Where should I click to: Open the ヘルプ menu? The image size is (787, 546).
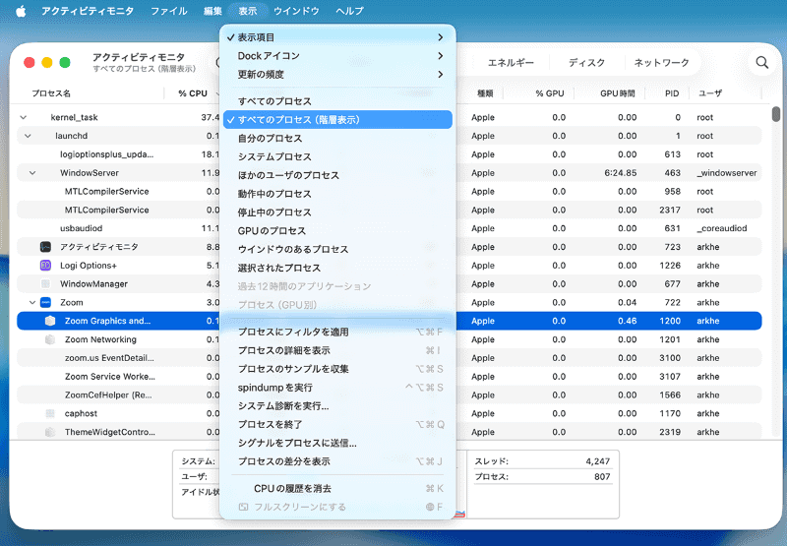tap(349, 11)
